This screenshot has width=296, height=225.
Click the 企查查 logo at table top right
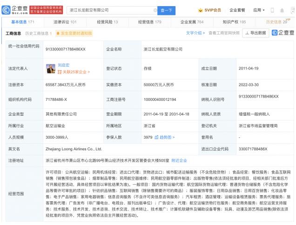coord(283,33)
